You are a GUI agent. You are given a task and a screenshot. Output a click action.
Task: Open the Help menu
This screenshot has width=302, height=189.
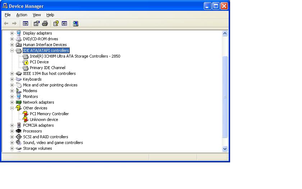pyautogui.click(x=50, y=15)
